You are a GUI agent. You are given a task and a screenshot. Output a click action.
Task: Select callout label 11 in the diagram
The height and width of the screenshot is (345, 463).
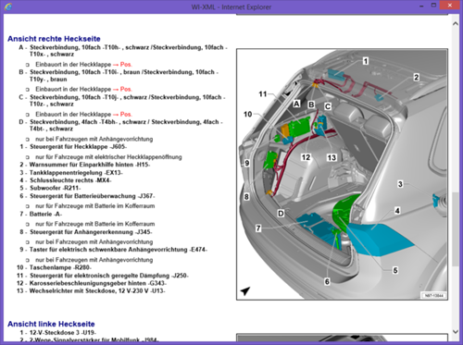tap(263, 93)
